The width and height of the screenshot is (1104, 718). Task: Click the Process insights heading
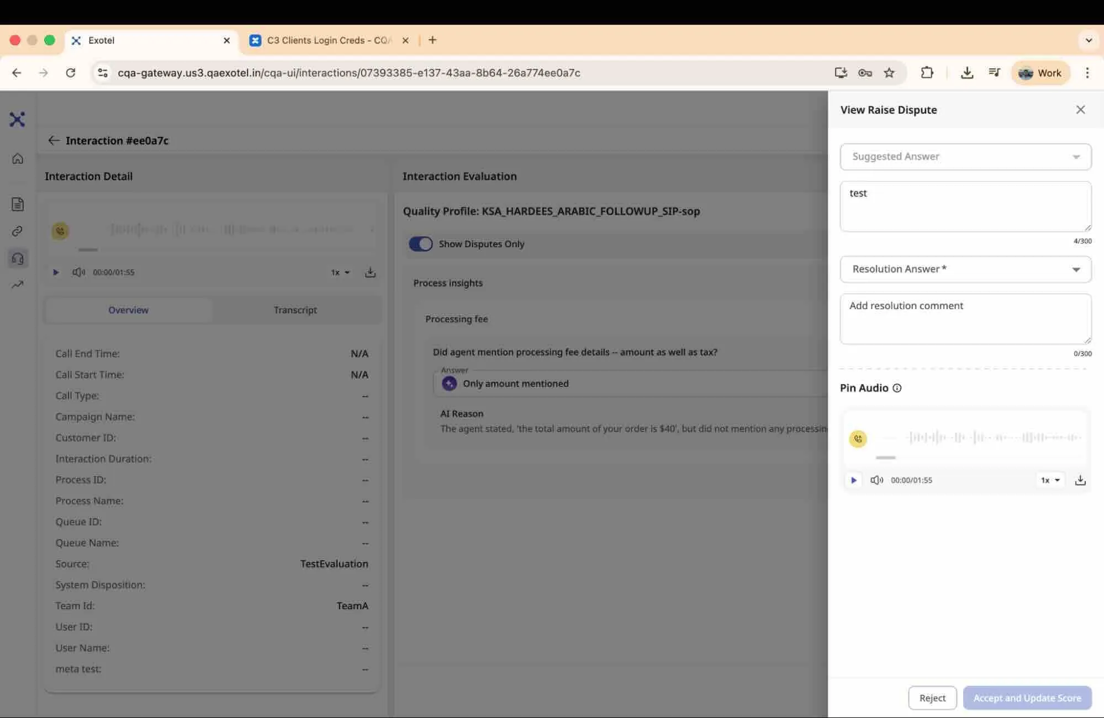[448, 283]
